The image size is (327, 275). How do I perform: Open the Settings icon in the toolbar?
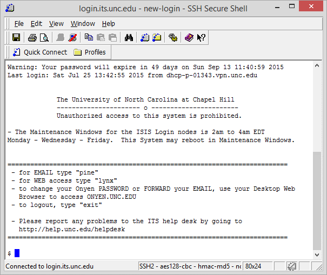click(x=173, y=37)
